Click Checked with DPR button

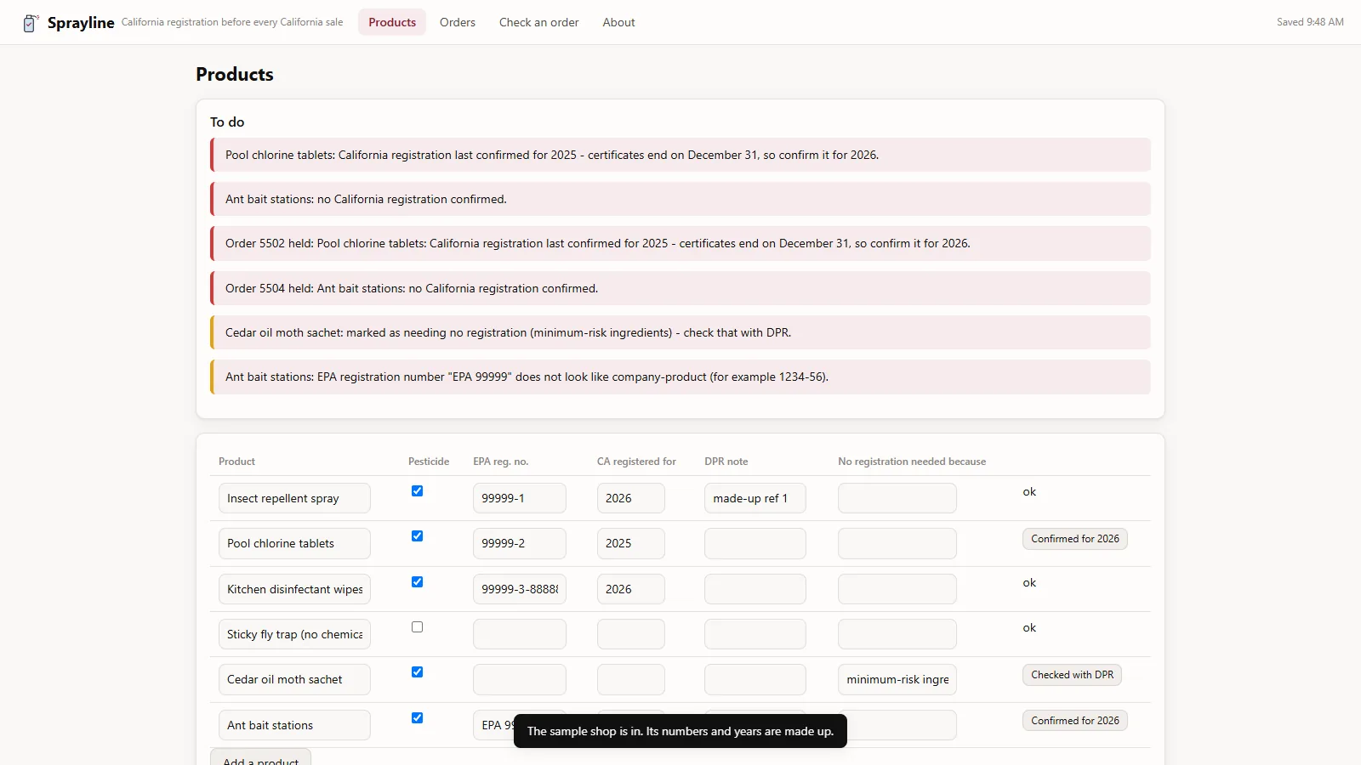pyautogui.click(x=1072, y=675)
